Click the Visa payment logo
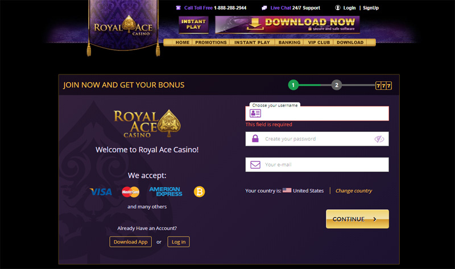Screen dimensions: 455x269 101,192
